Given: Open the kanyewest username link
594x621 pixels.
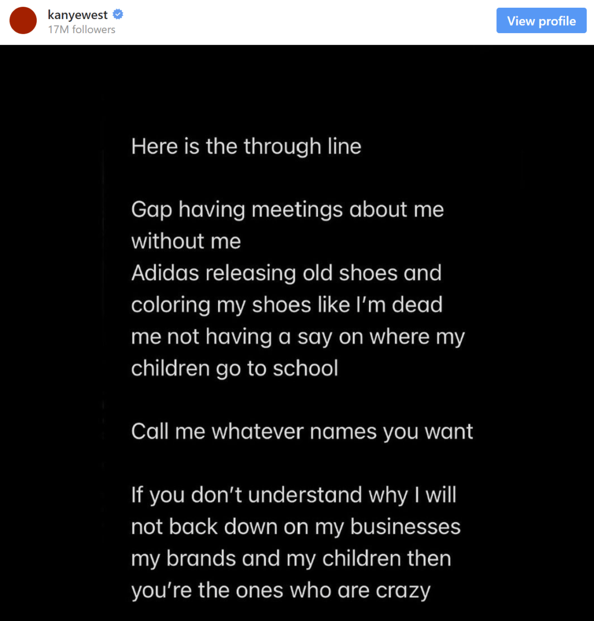Looking at the screenshot, I should tap(78, 15).
